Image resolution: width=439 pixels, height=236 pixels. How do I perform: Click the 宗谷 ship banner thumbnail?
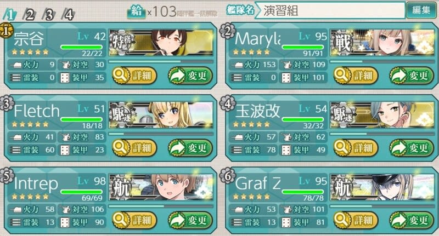click(161, 43)
